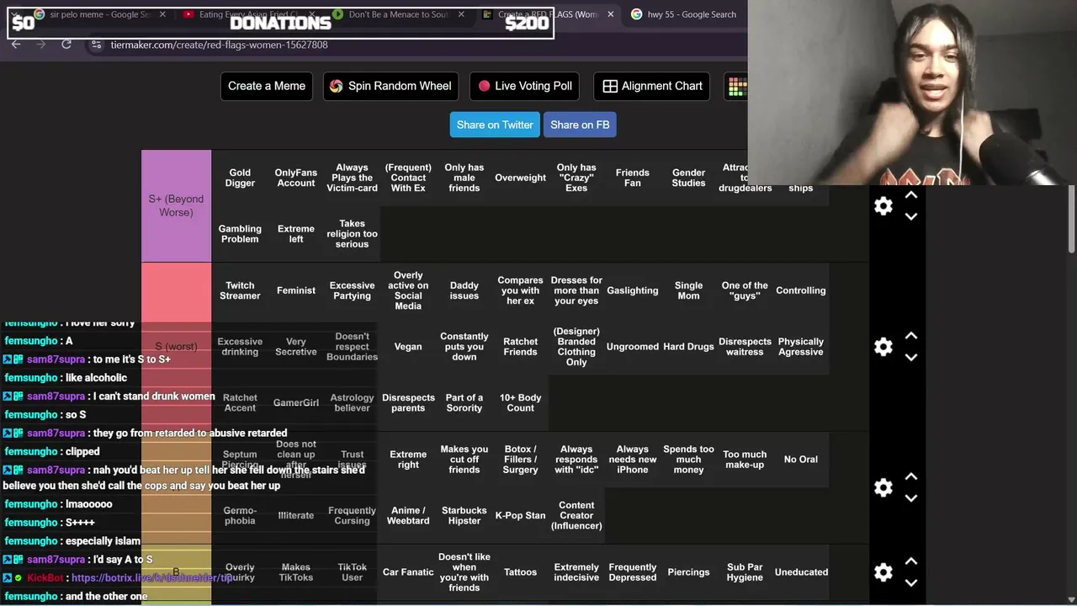The height and width of the screenshot is (606, 1077).
Task: Click the Controlling tile
Action: point(801,290)
